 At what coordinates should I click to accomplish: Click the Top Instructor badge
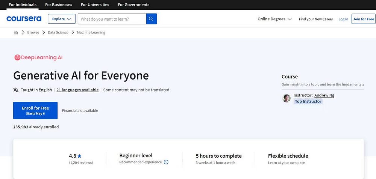[x=308, y=101]
